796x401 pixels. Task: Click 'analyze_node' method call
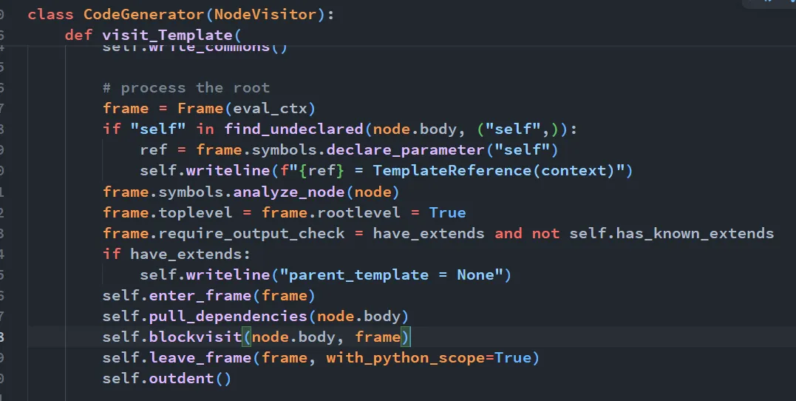tap(289, 192)
